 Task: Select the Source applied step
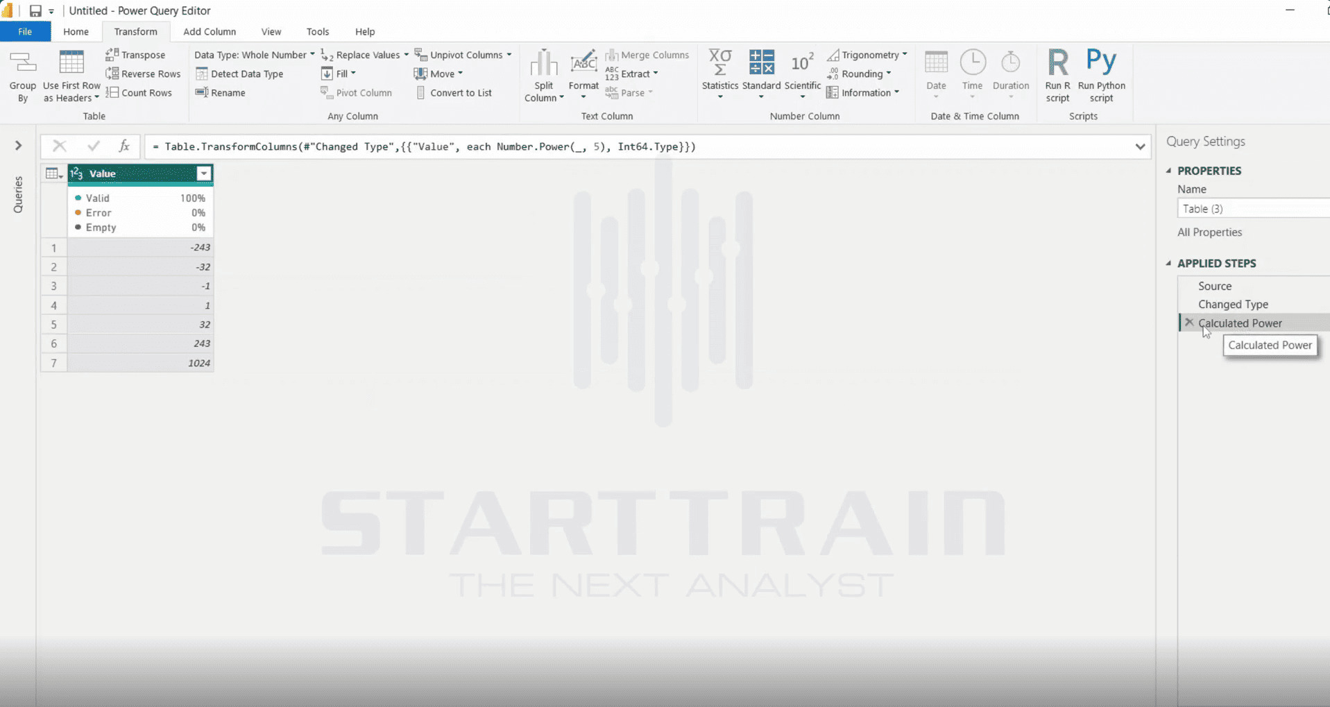click(1215, 286)
